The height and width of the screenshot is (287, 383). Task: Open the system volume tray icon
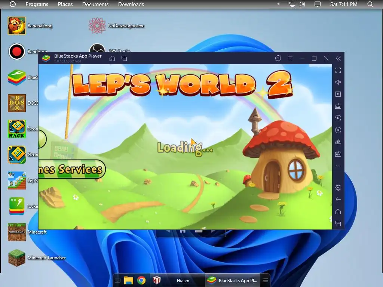tap(302, 4)
